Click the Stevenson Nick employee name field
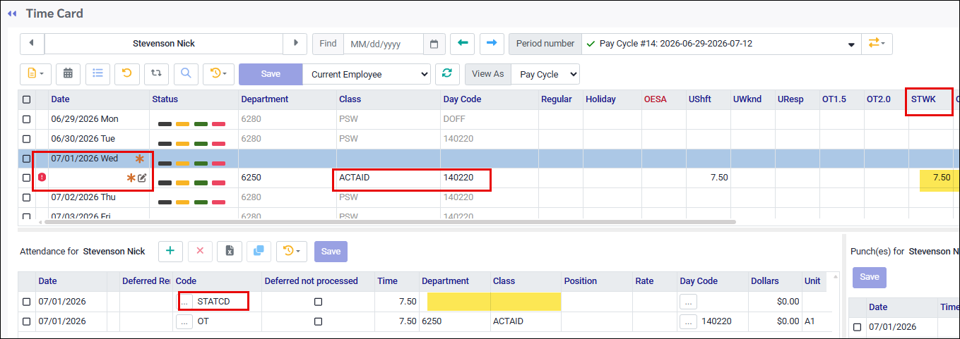Screen dimensions: 960x339 pyautogui.click(x=164, y=44)
